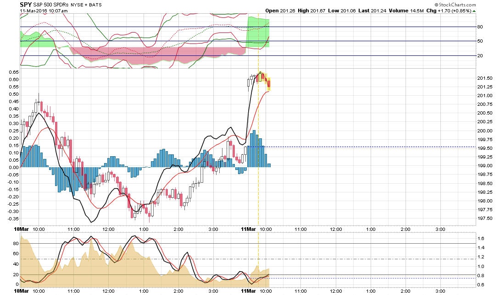Click the 11-Mar-2016 10:07 am timestamp
This screenshot has height=295, width=500.
pyautogui.click(x=44, y=11)
